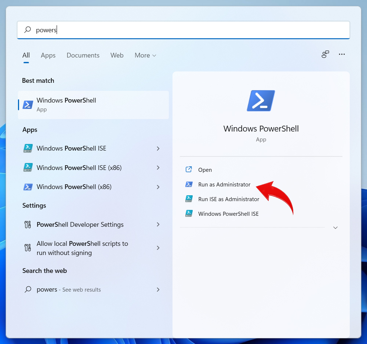Open the More filters dropdown
This screenshot has width=367, height=344.
(145, 55)
